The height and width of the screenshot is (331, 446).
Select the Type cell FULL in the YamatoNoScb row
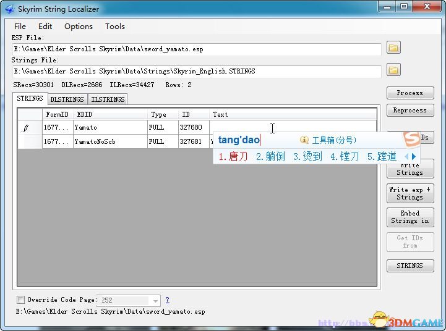point(163,141)
